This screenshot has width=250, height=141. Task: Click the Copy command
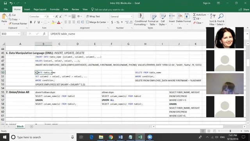coord(13,19)
